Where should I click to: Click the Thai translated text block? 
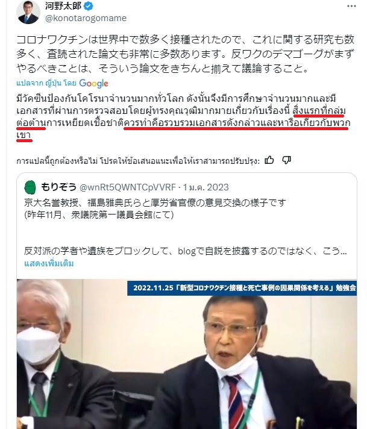183,117
